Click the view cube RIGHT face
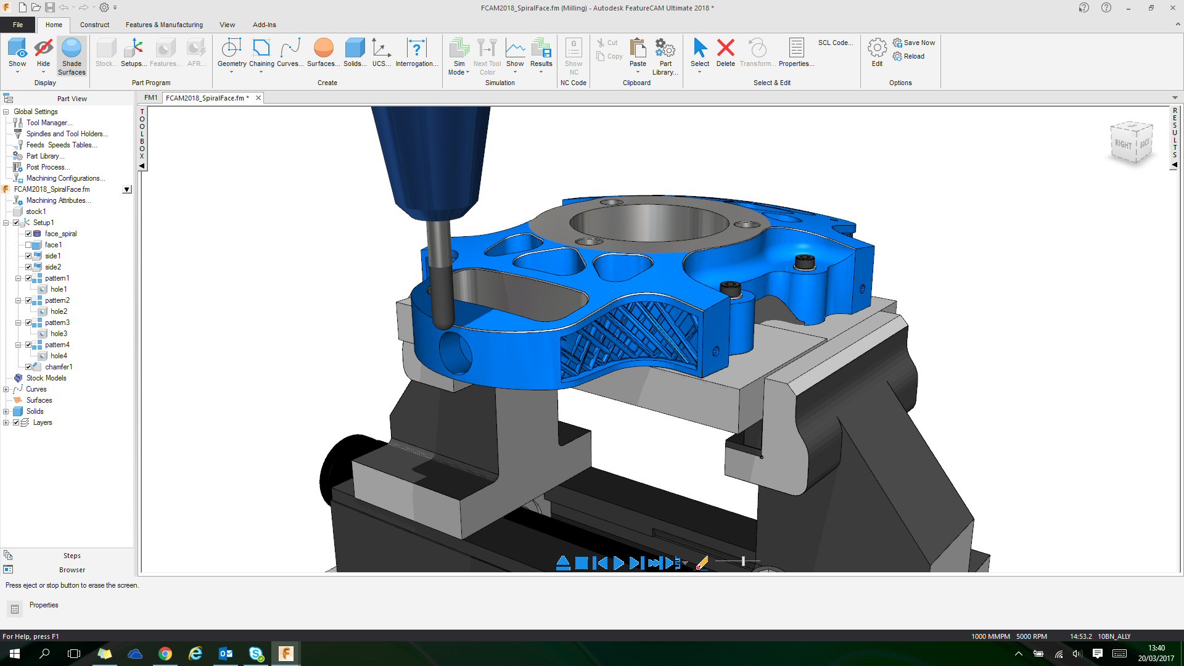1184x666 pixels. 1123,144
